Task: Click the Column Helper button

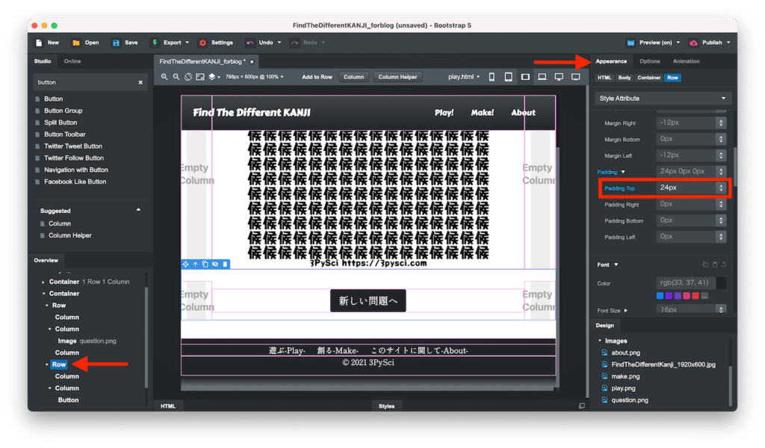Action: [x=397, y=77]
